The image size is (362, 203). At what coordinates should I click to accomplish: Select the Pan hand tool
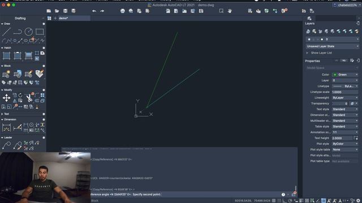pyautogui.click(x=230, y=11)
